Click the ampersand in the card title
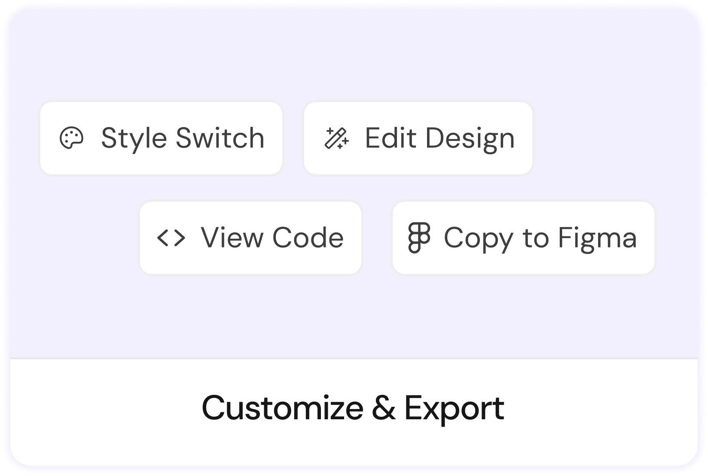The image size is (708, 476). [384, 408]
